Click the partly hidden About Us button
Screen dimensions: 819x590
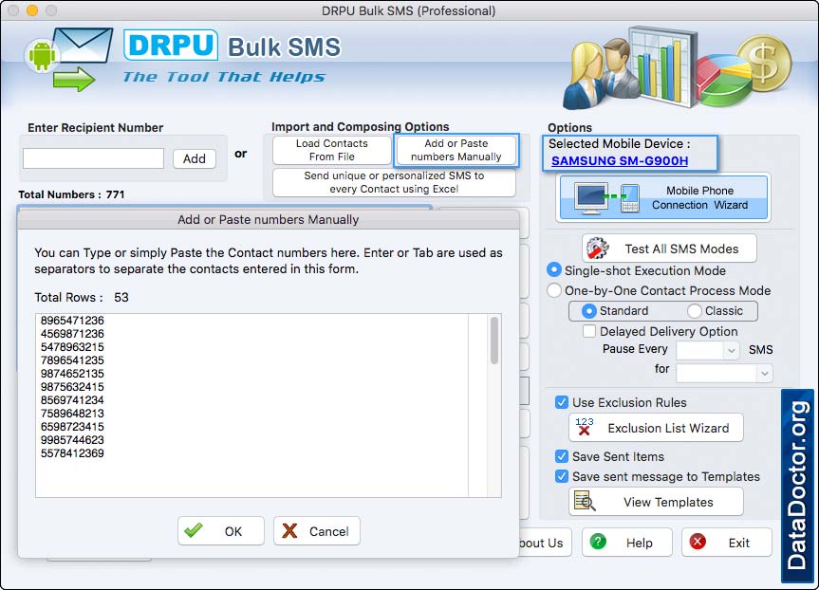tap(546, 543)
